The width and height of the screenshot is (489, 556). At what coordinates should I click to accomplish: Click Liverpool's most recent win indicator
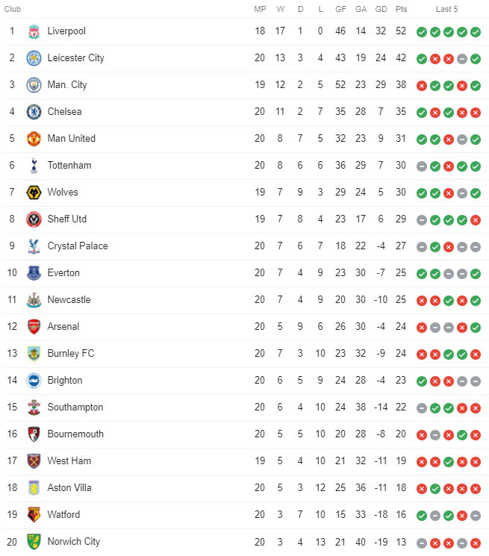point(476,32)
